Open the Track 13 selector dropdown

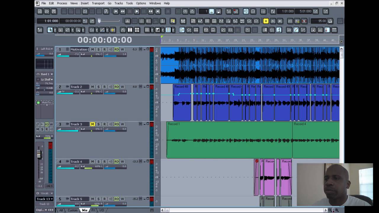[x=44, y=199]
